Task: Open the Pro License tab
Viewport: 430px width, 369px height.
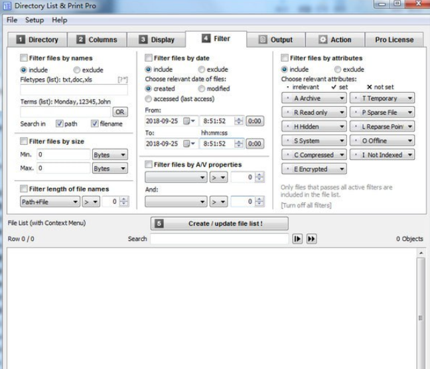Action: (394, 40)
